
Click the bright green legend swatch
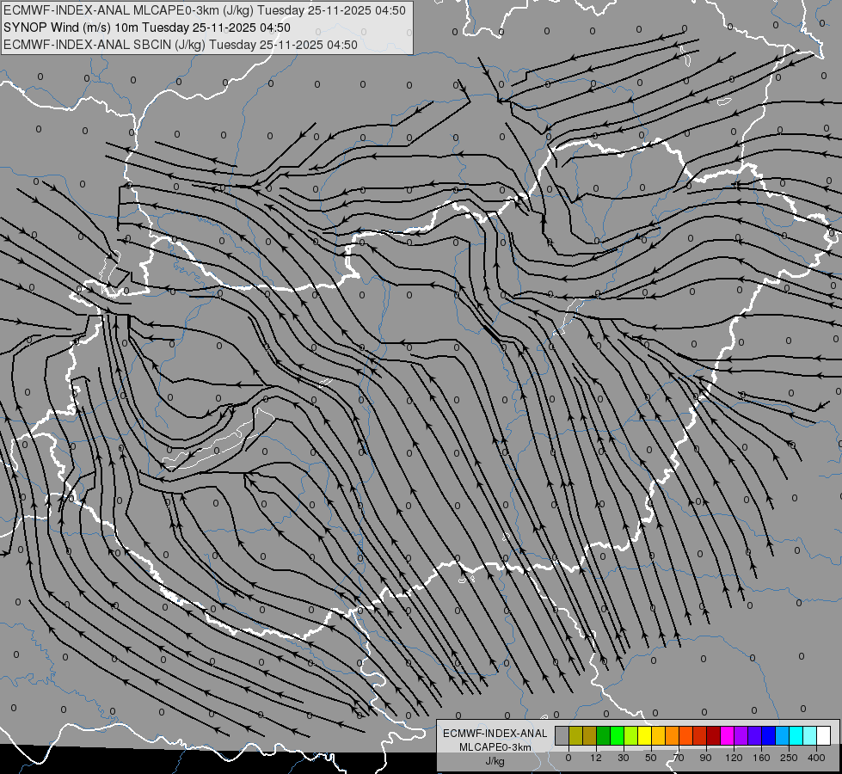click(618, 735)
